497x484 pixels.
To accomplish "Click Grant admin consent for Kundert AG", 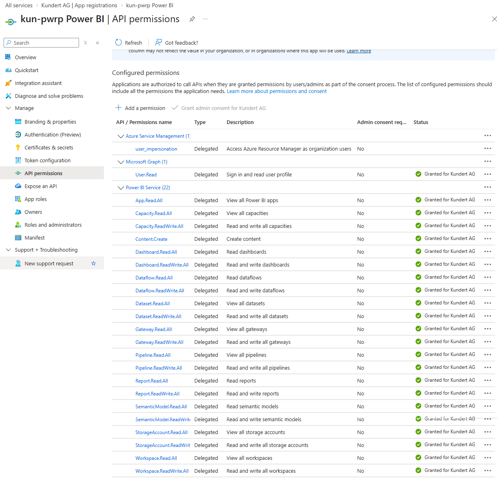I will click(219, 108).
